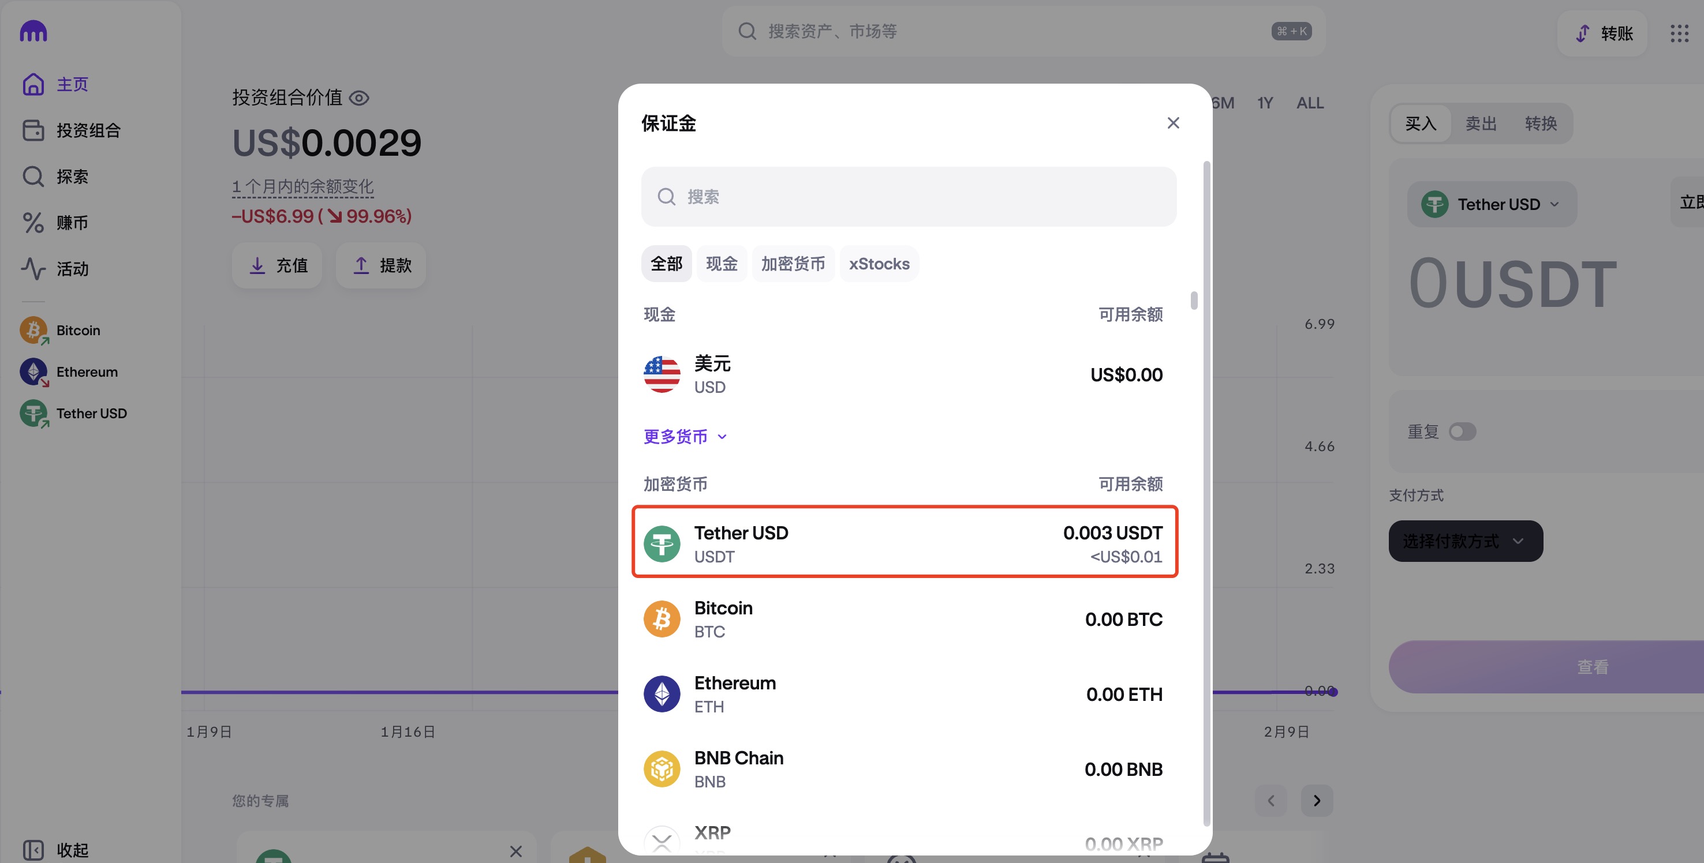This screenshot has width=1704, height=863.
Task: Open the Portfolio (投资组合) wallet icon
Action: (x=33, y=130)
